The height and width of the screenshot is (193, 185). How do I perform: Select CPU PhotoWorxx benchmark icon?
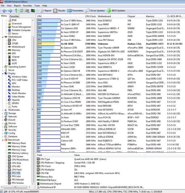point(10,160)
